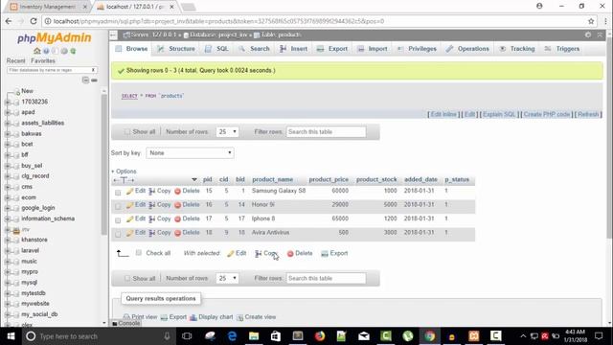
Task: Open the Insert tab
Action: tap(294, 49)
